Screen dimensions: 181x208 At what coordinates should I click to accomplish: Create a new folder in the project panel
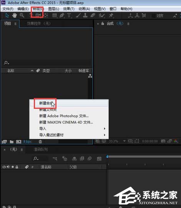pos(12,142)
